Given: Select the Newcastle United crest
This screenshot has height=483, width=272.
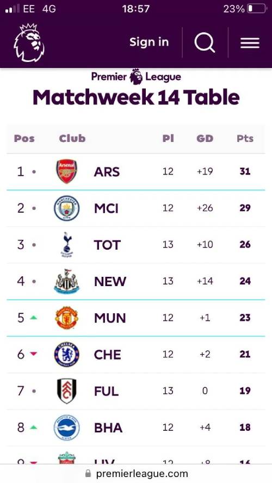Looking at the screenshot, I should pos(66,281).
